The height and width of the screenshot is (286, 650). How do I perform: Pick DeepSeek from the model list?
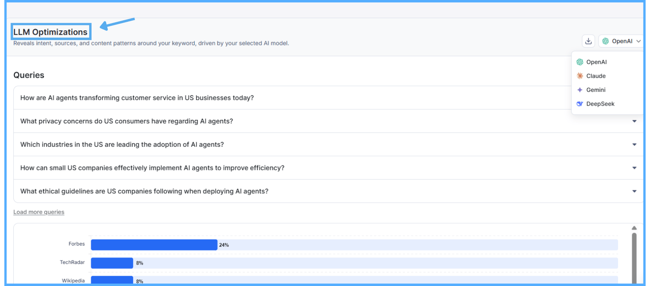tap(600, 104)
